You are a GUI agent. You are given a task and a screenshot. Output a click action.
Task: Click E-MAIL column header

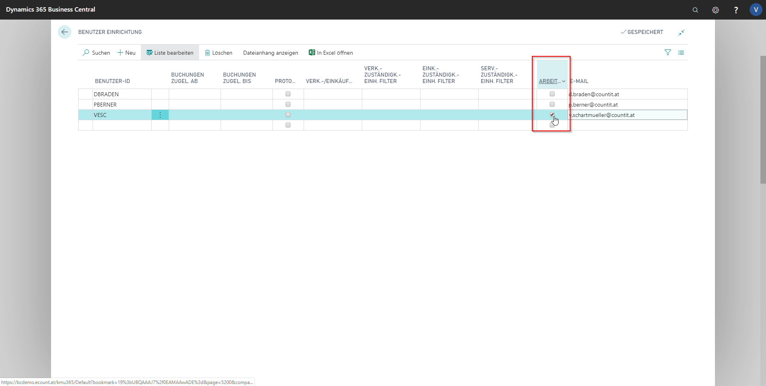pos(579,81)
